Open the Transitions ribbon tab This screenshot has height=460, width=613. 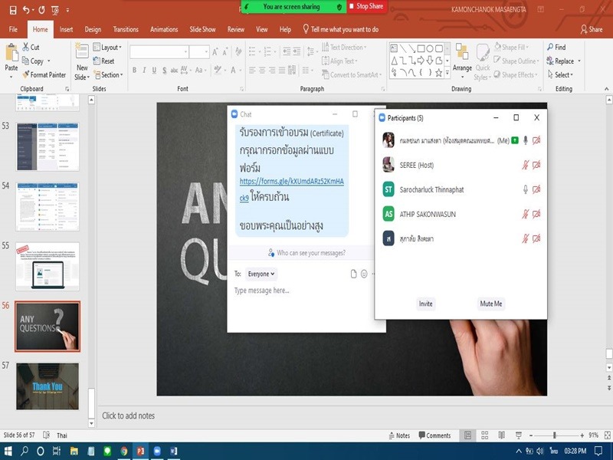[126, 29]
